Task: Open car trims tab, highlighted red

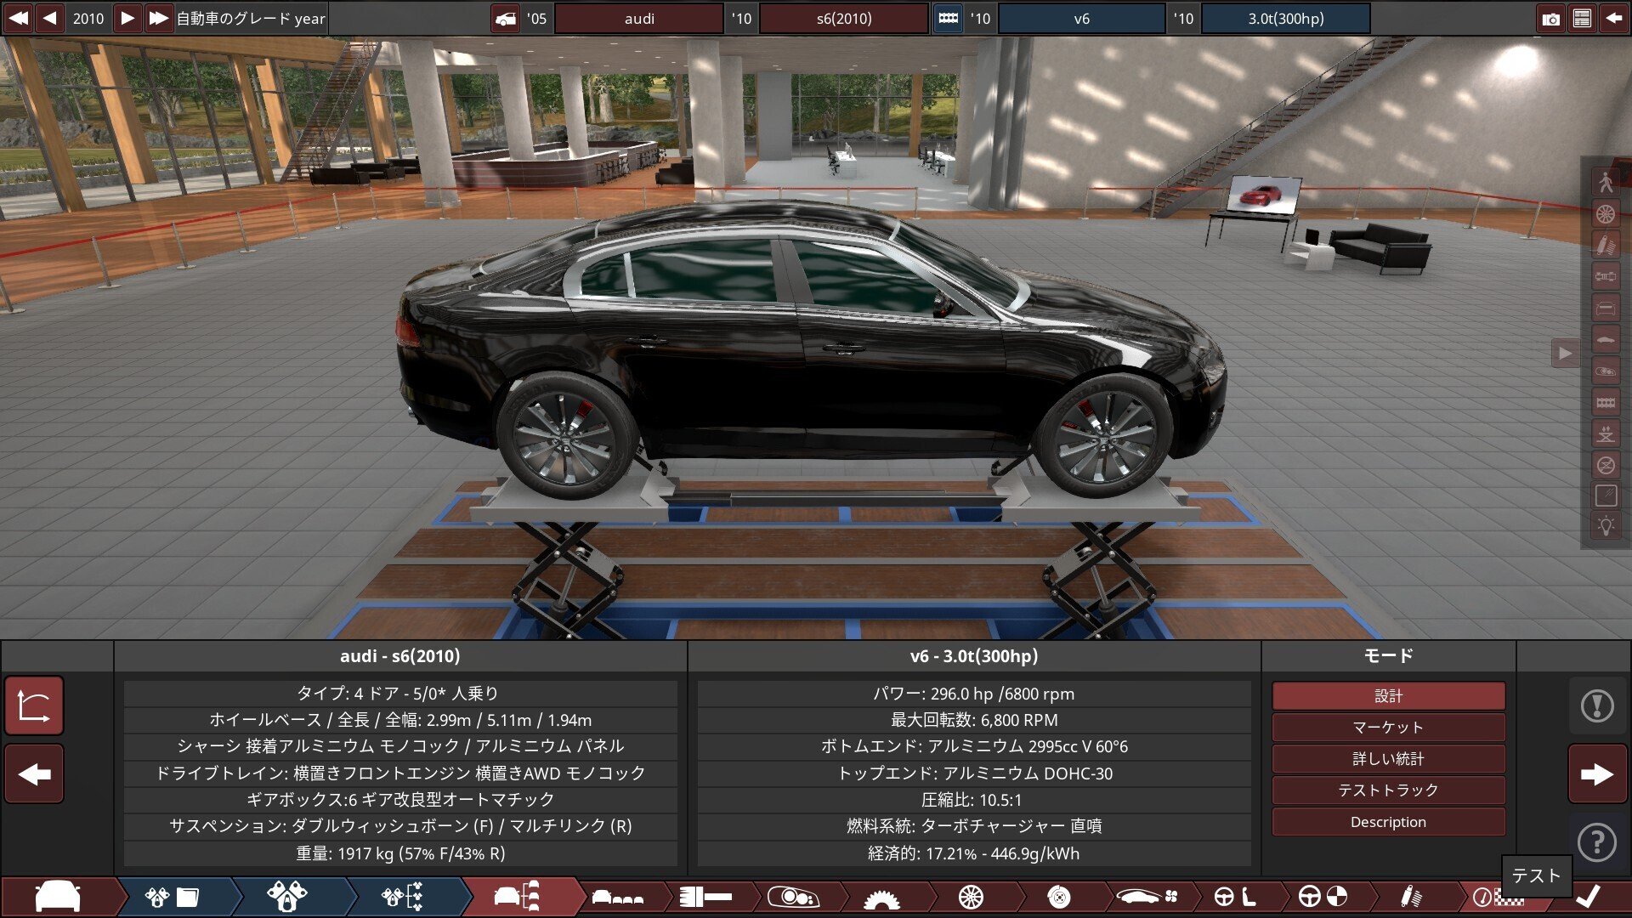Action: click(x=518, y=897)
